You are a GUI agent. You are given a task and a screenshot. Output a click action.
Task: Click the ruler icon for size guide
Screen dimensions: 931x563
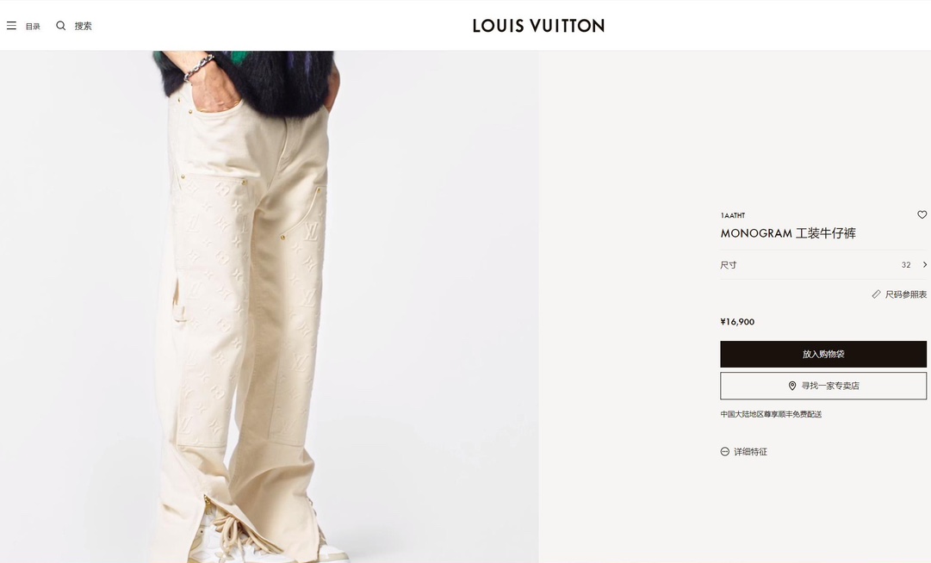click(x=876, y=294)
